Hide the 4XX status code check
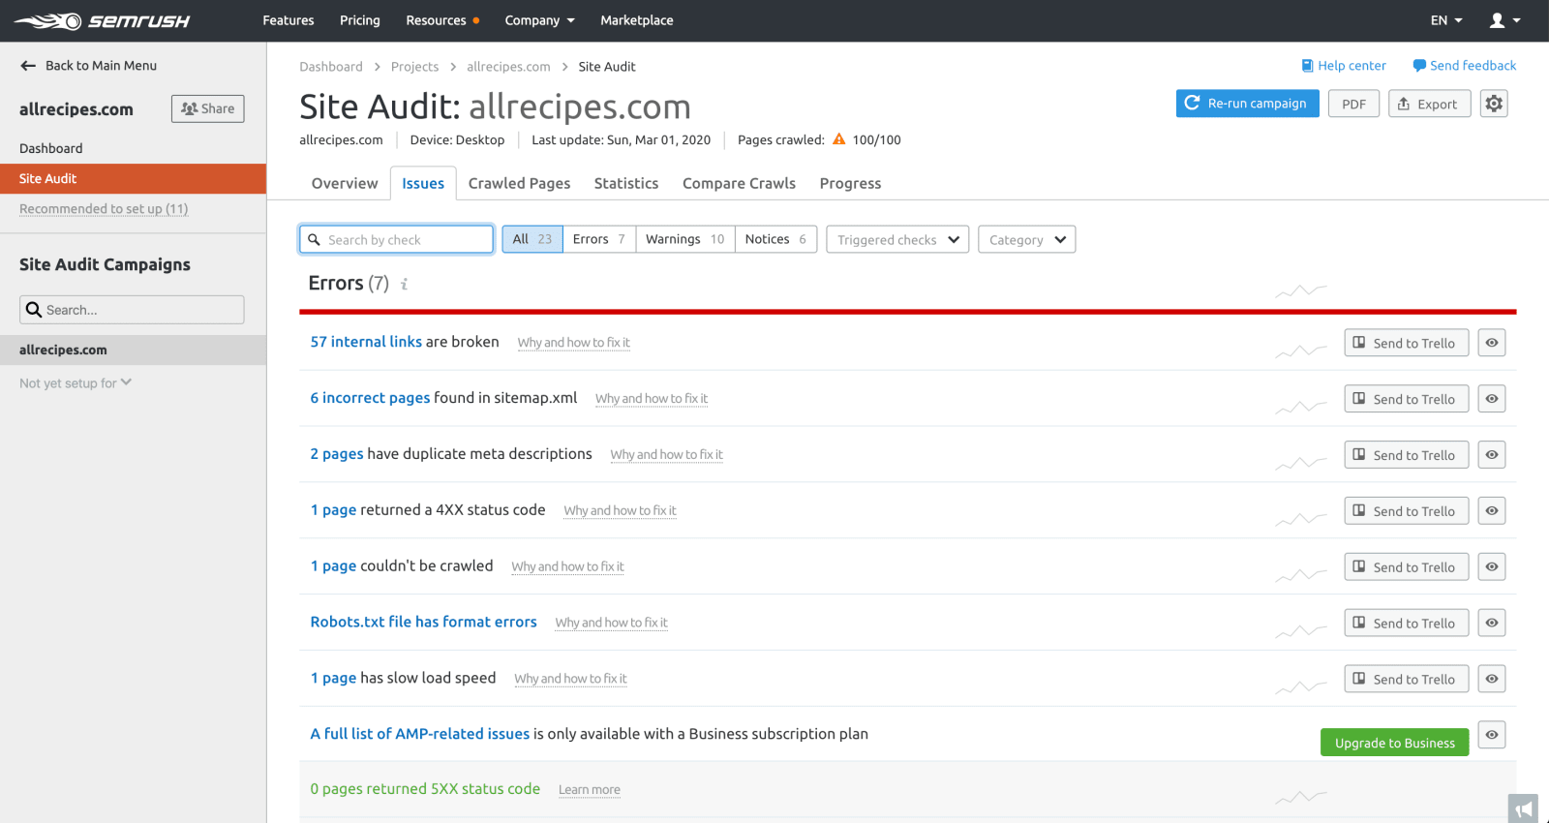1549x823 pixels. click(x=1492, y=511)
